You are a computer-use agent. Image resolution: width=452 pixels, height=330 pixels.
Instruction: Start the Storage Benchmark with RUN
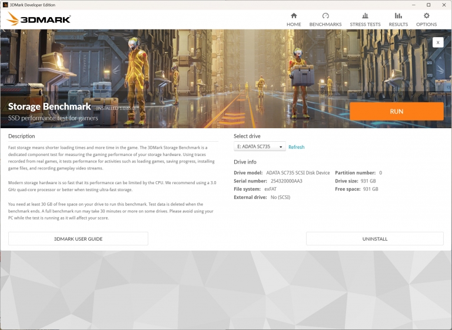coord(396,111)
